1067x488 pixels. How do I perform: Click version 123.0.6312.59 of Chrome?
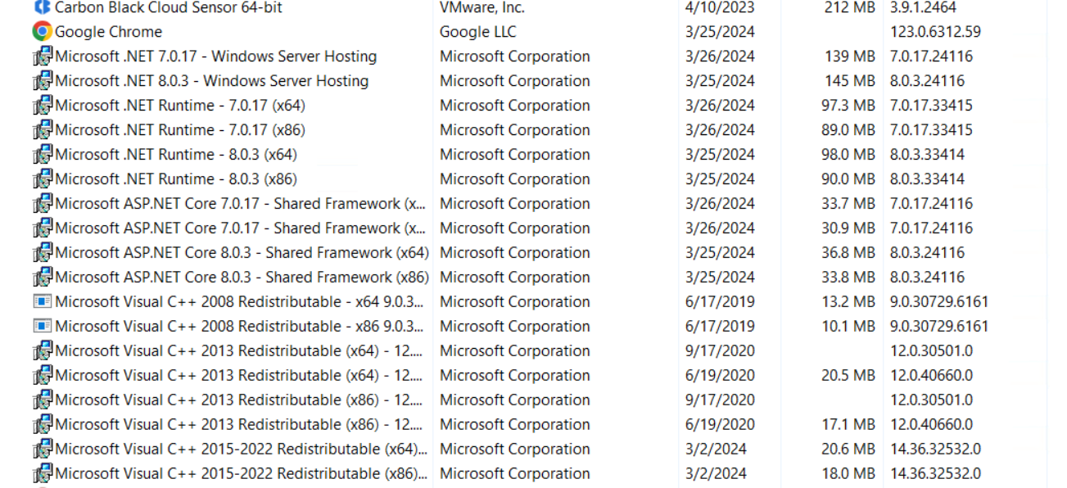935,32
